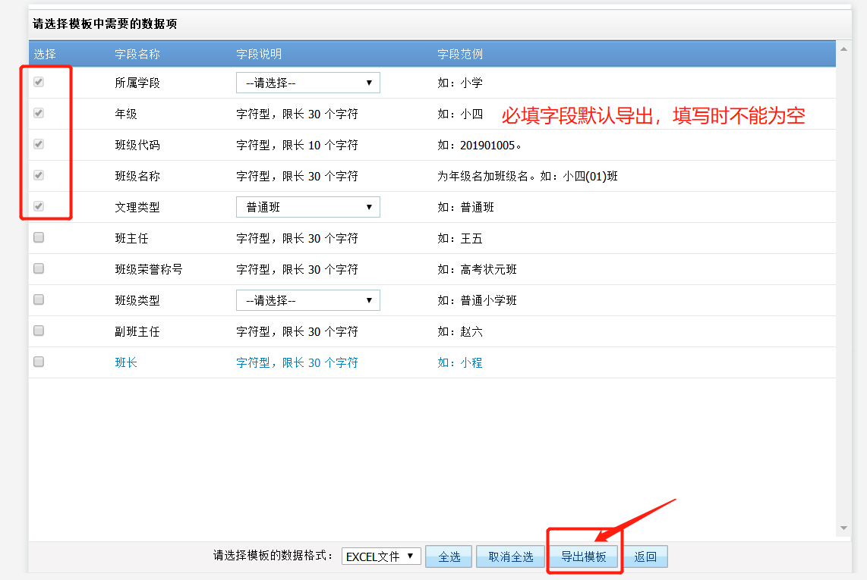This screenshot has width=867, height=580.
Task: Disable the 年级 field checkbox
Action: pos(38,113)
